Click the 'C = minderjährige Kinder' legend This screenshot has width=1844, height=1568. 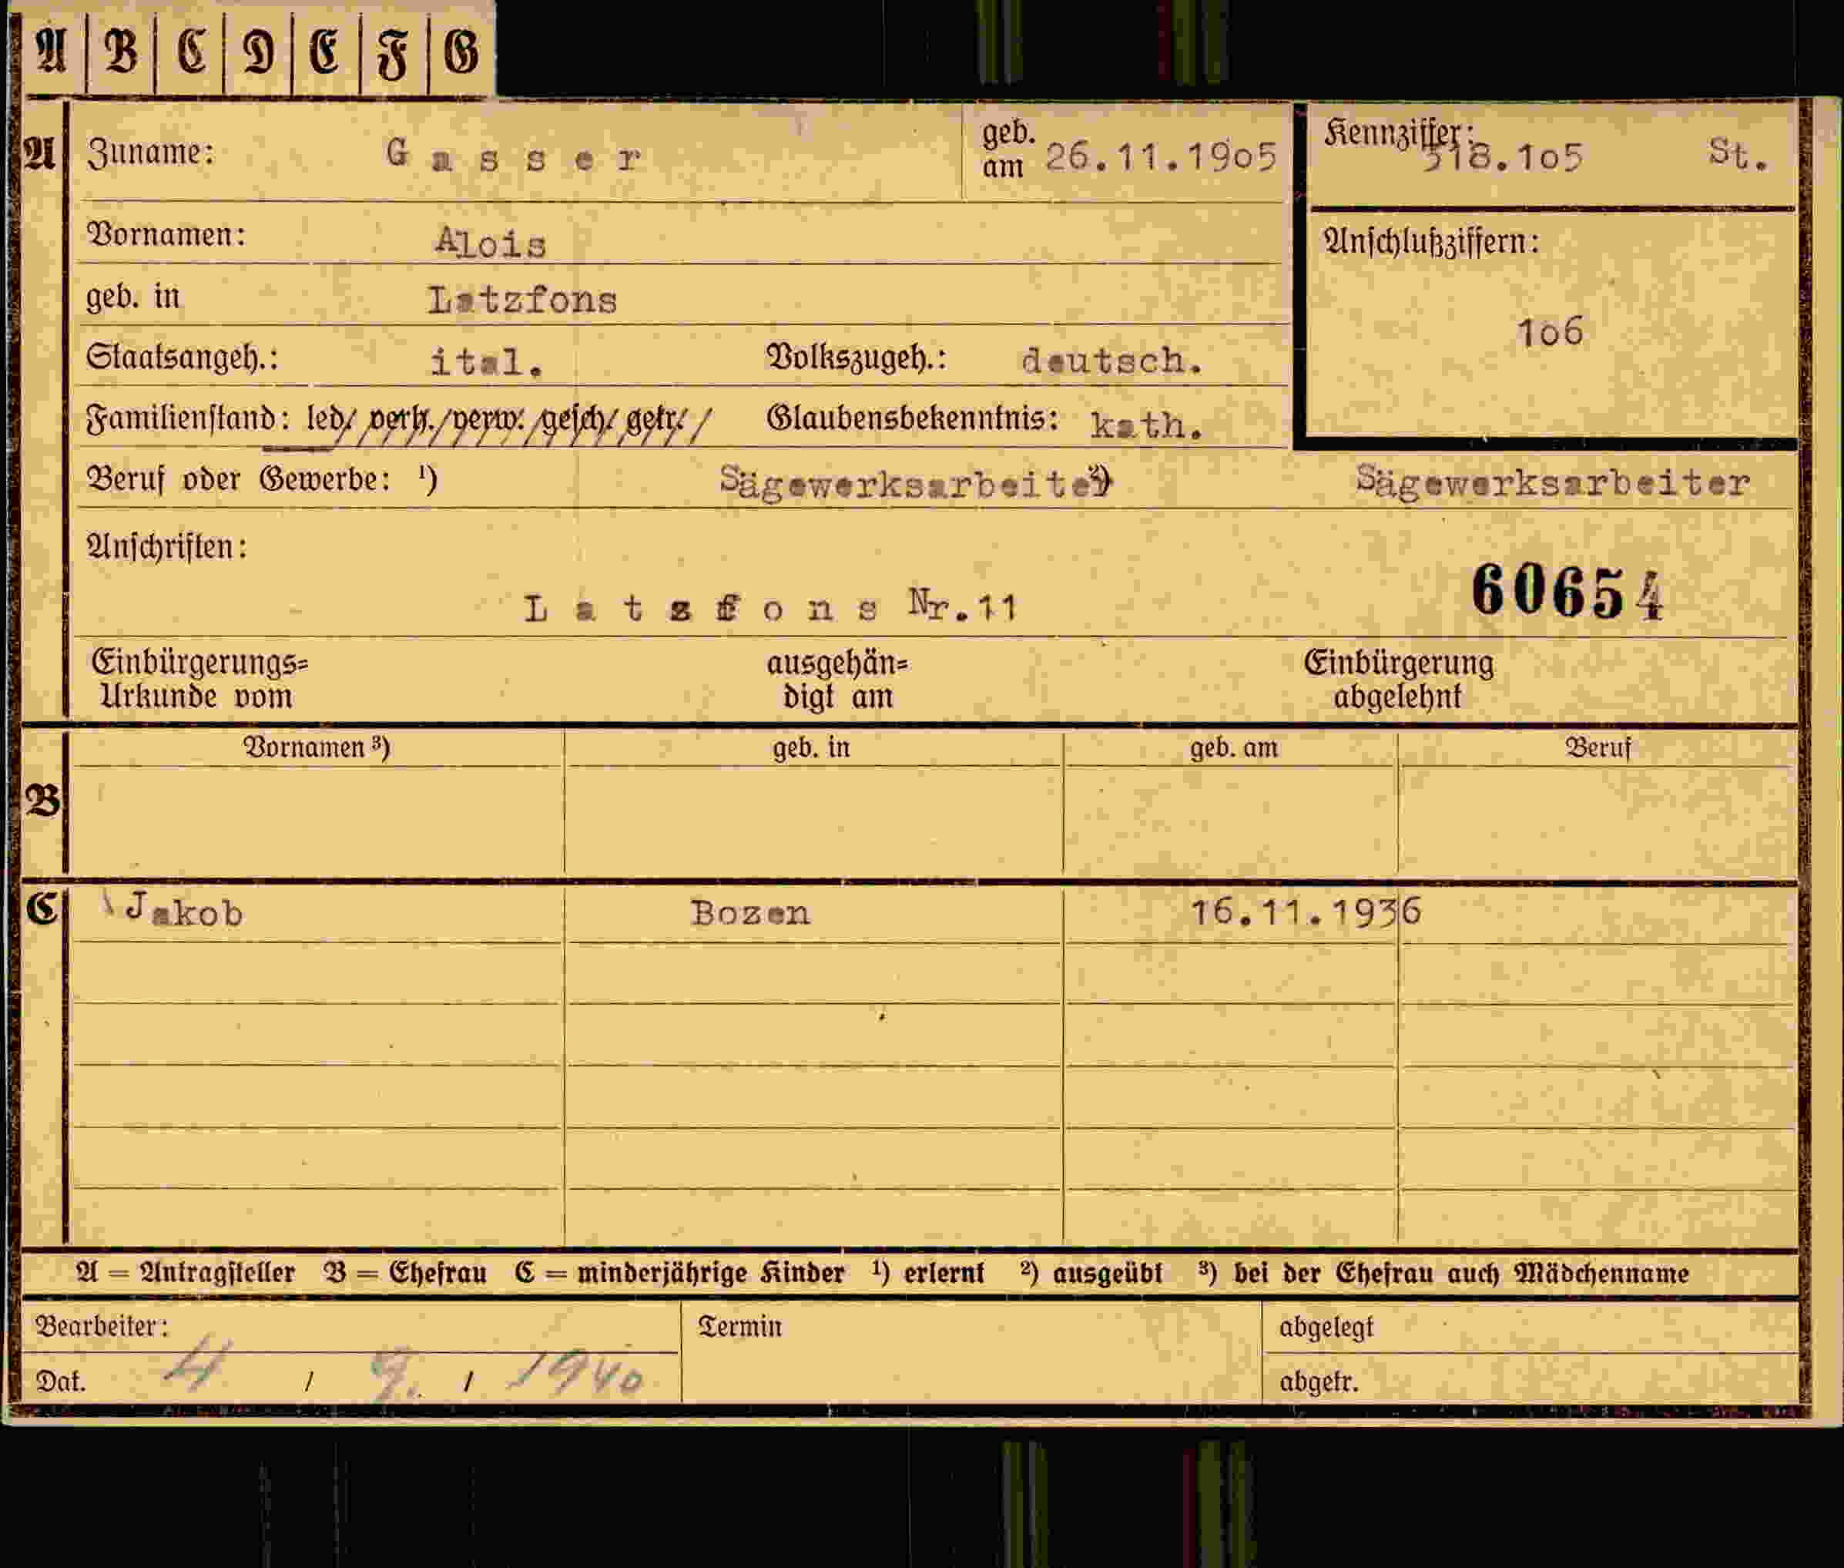click(680, 1273)
